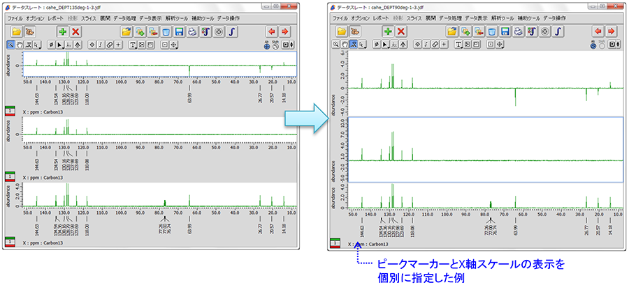Click the integral curve icon in right window
Image resolution: width=629 pixels, height=285 pixels.
click(560, 31)
